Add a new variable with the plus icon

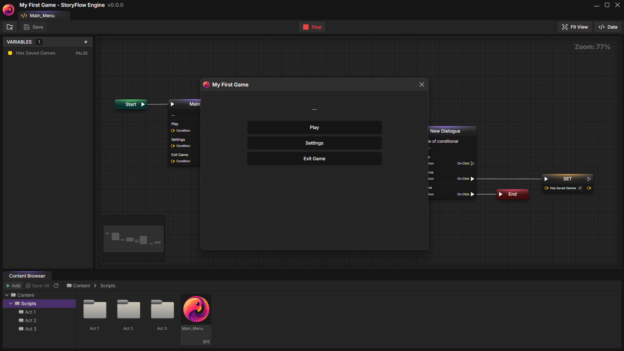[86, 42]
